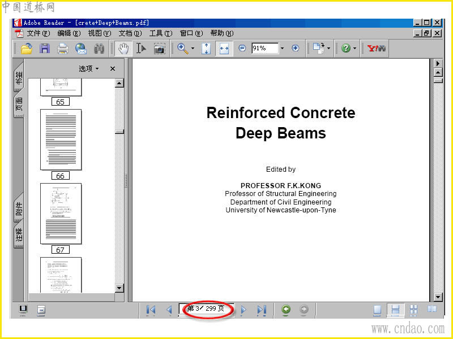453x339 pixels.
Task: Select the Snapshot camera tool
Action: tap(159, 49)
